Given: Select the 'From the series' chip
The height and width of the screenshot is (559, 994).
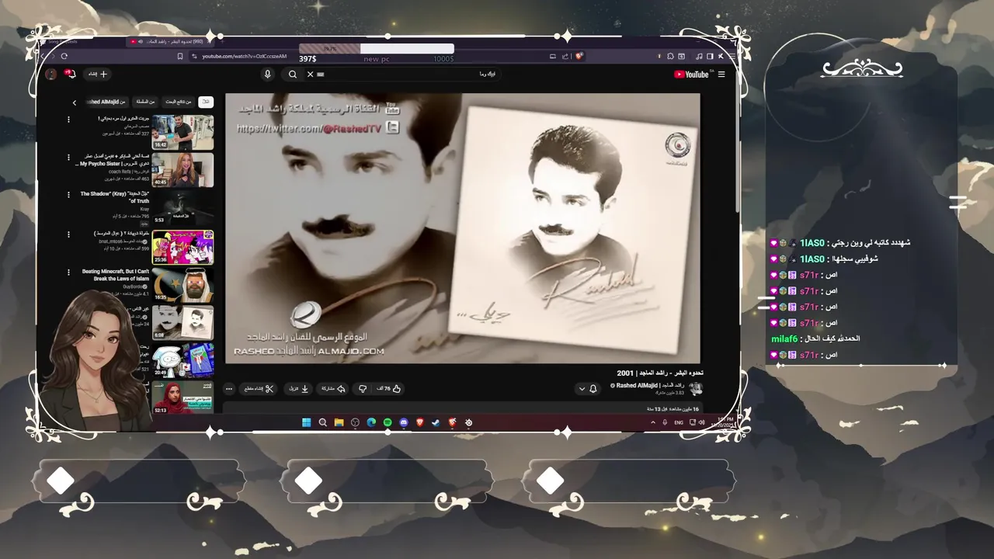Looking at the screenshot, I should tap(145, 102).
